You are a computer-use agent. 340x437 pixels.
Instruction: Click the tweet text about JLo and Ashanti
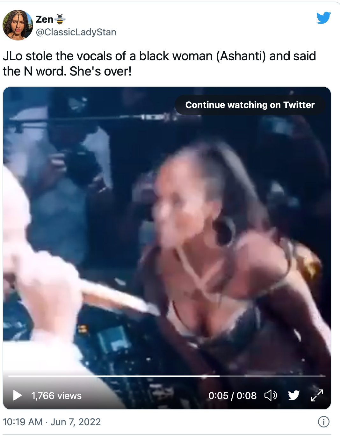click(159, 63)
